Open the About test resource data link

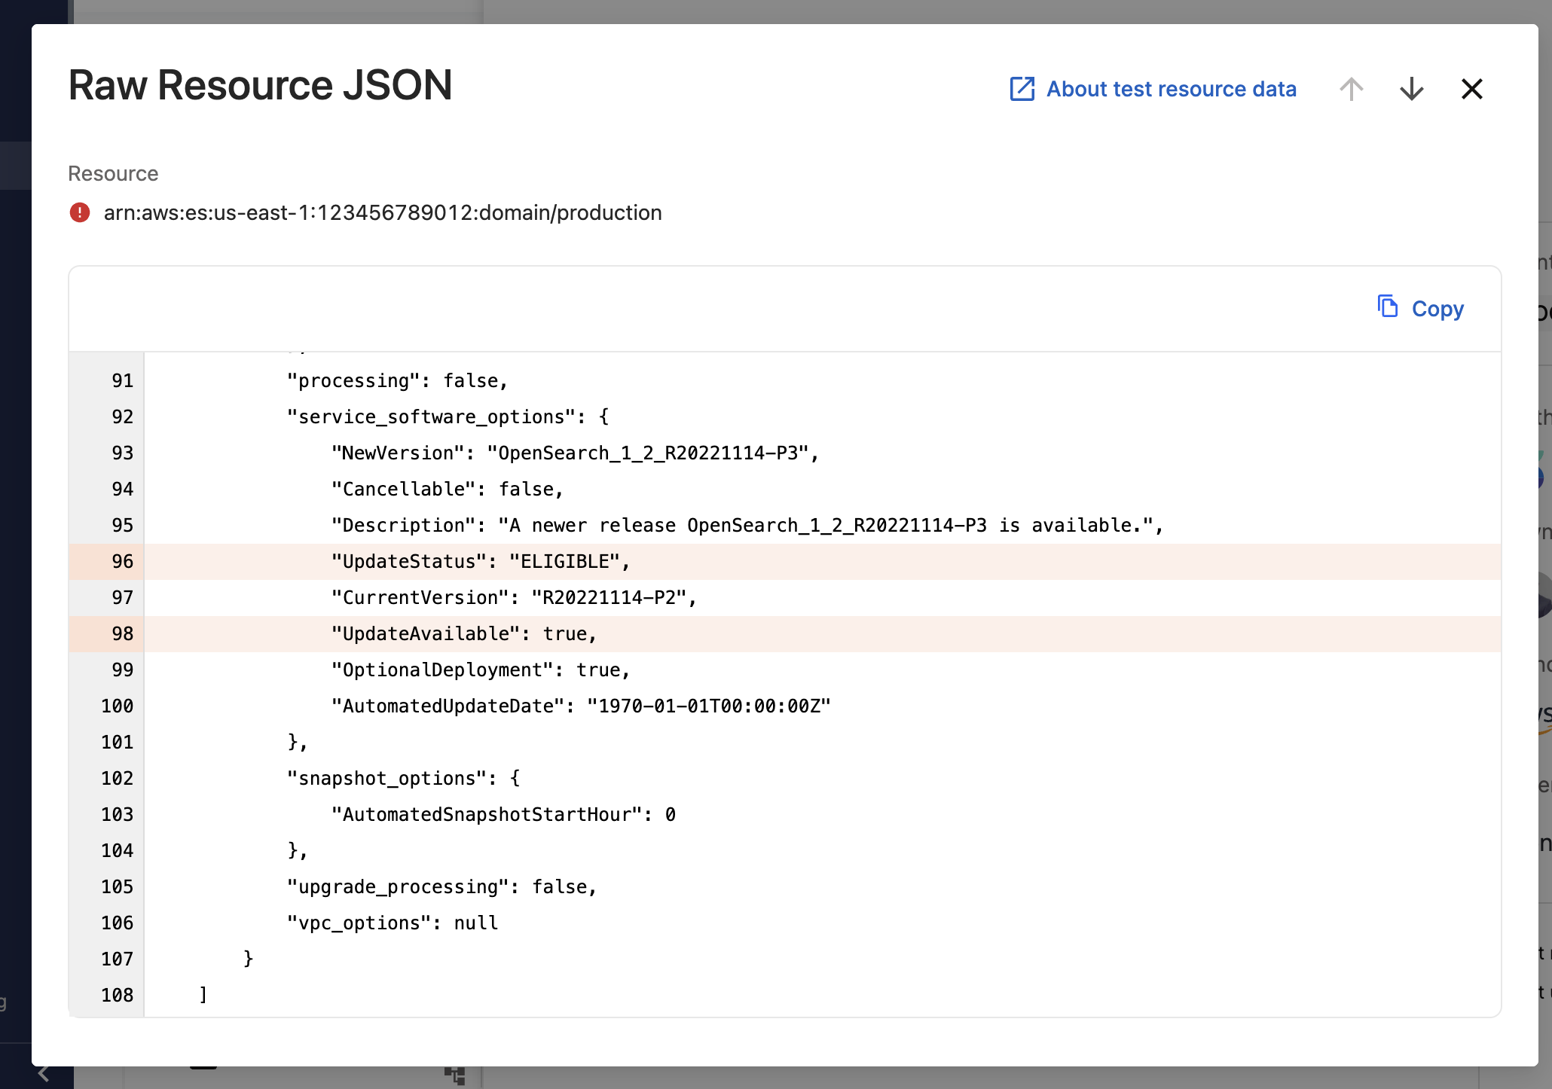click(x=1171, y=89)
